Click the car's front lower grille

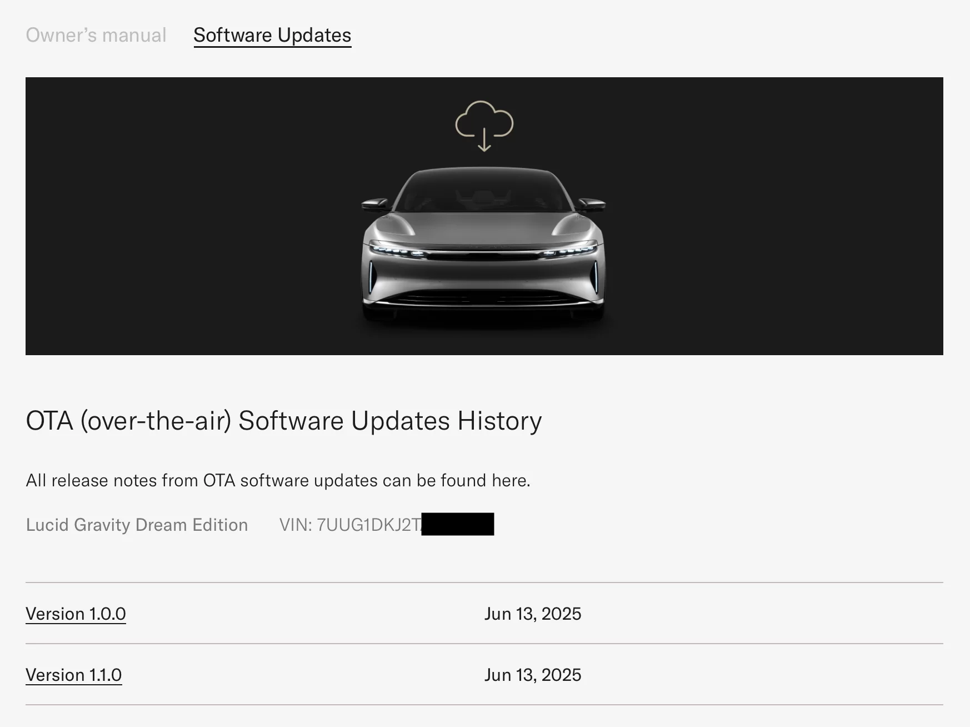(483, 300)
